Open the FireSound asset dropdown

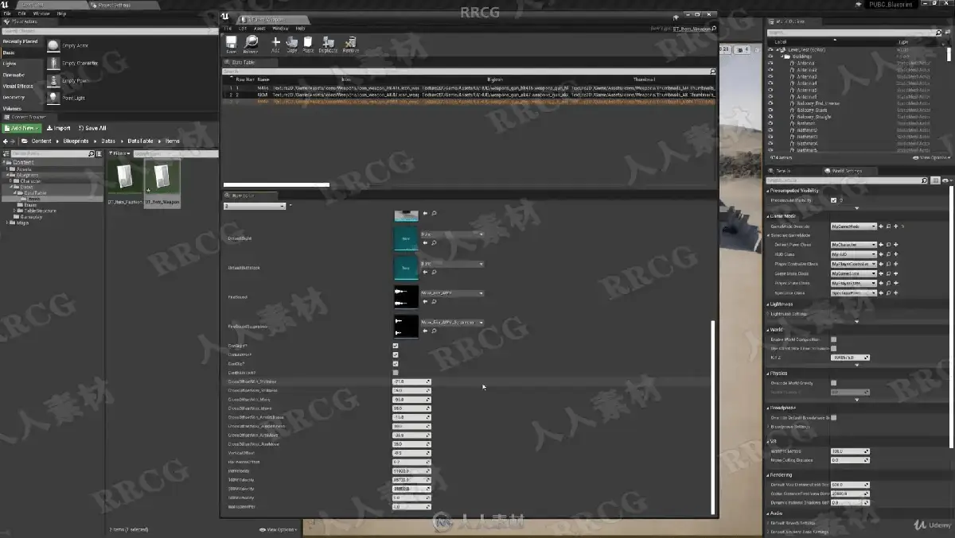[452, 293]
